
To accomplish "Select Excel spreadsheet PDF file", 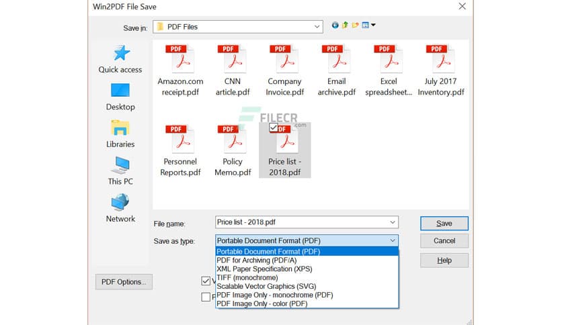I will pyautogui.click(x=389, y=71).
